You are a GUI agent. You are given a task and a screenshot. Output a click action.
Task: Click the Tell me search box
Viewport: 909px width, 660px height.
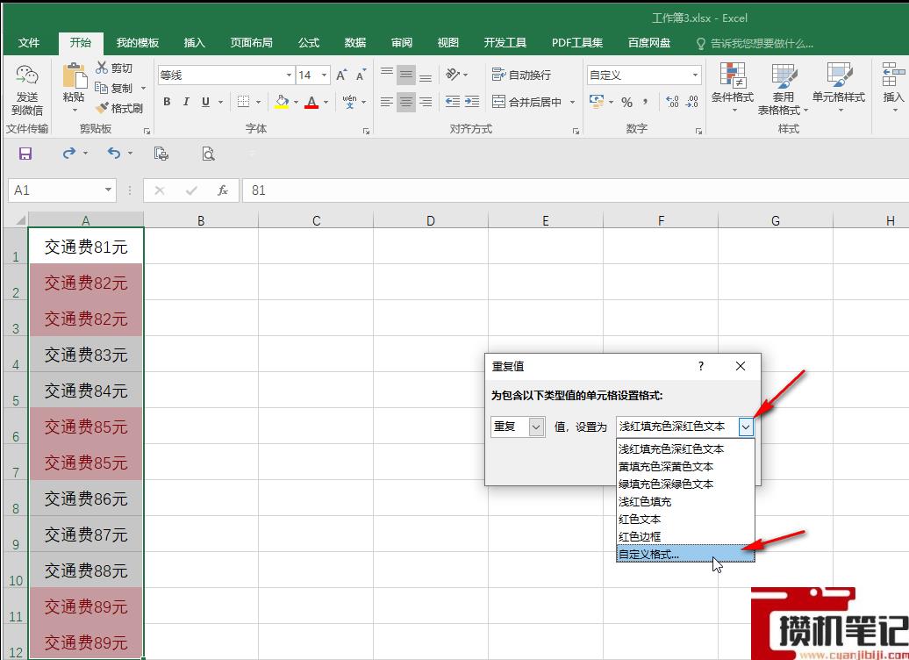pyautogui.click(x=755, y=43)
